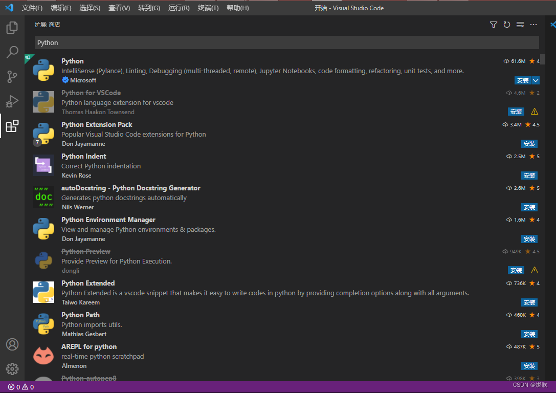Image resolution: width=556 pixels, height=393 pixels.
Task: Click the warning triangle on Python for VSCode
Action: pos(535,111)
